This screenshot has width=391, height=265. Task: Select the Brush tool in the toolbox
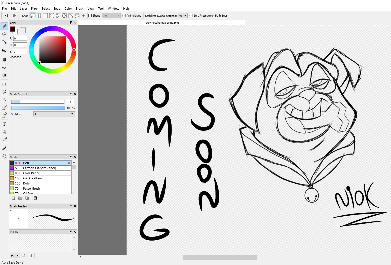[x=4, y=26]
